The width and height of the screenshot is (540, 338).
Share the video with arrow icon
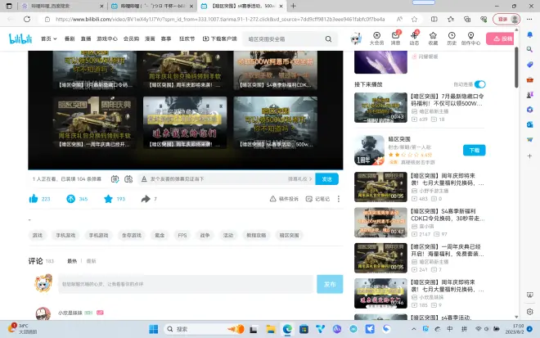click(146, 199)
